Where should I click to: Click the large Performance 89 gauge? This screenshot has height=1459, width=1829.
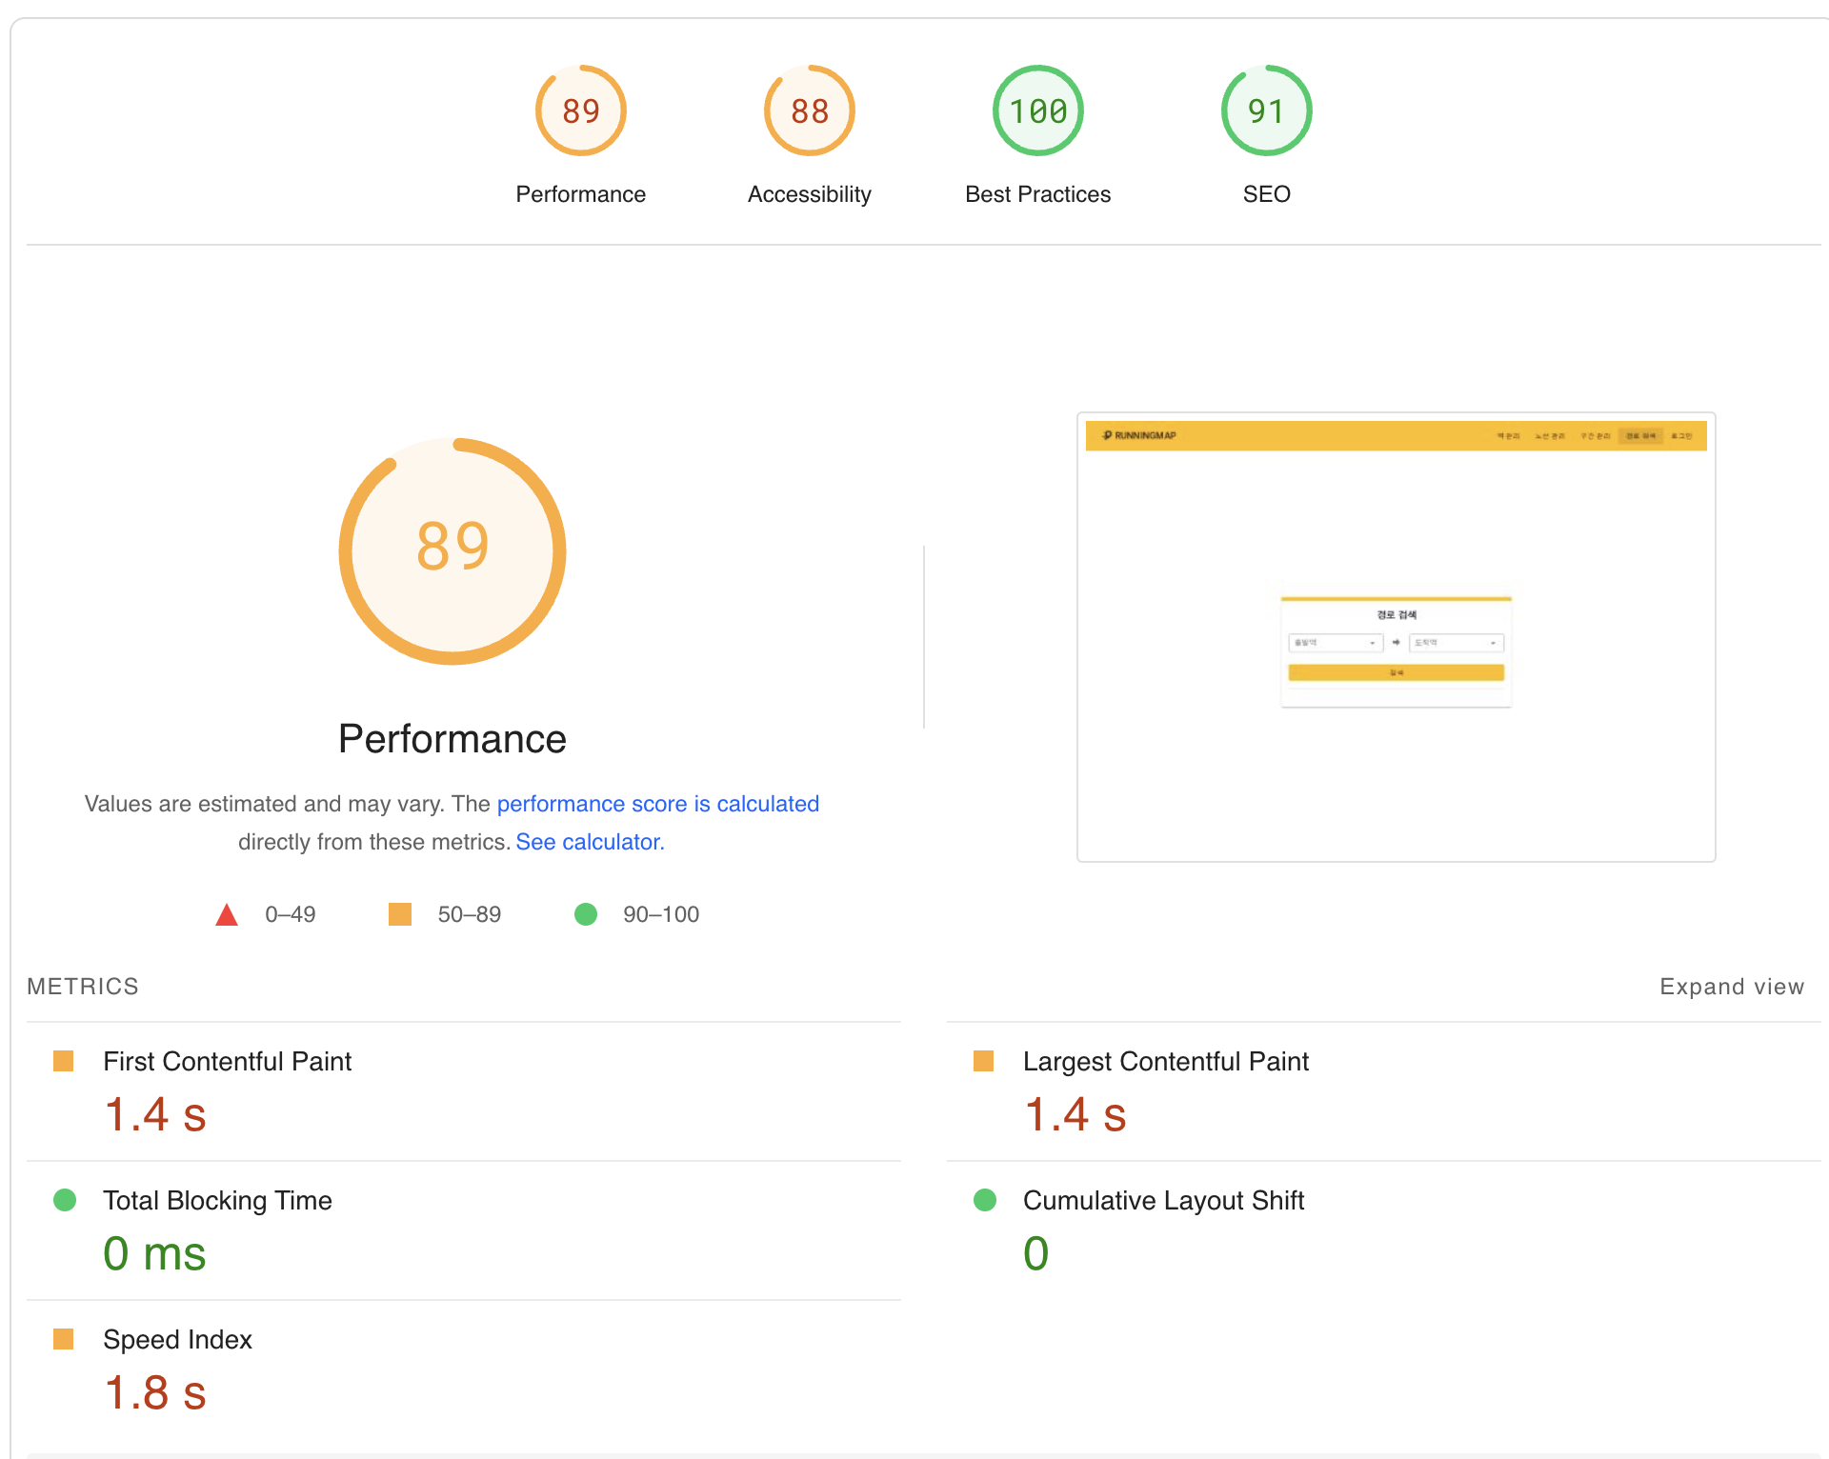click(452, 551)
